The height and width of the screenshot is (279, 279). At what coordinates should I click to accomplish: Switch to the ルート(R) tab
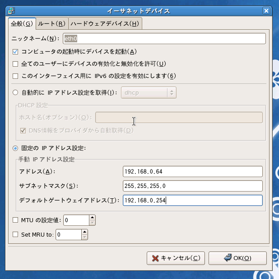point(52,23)
